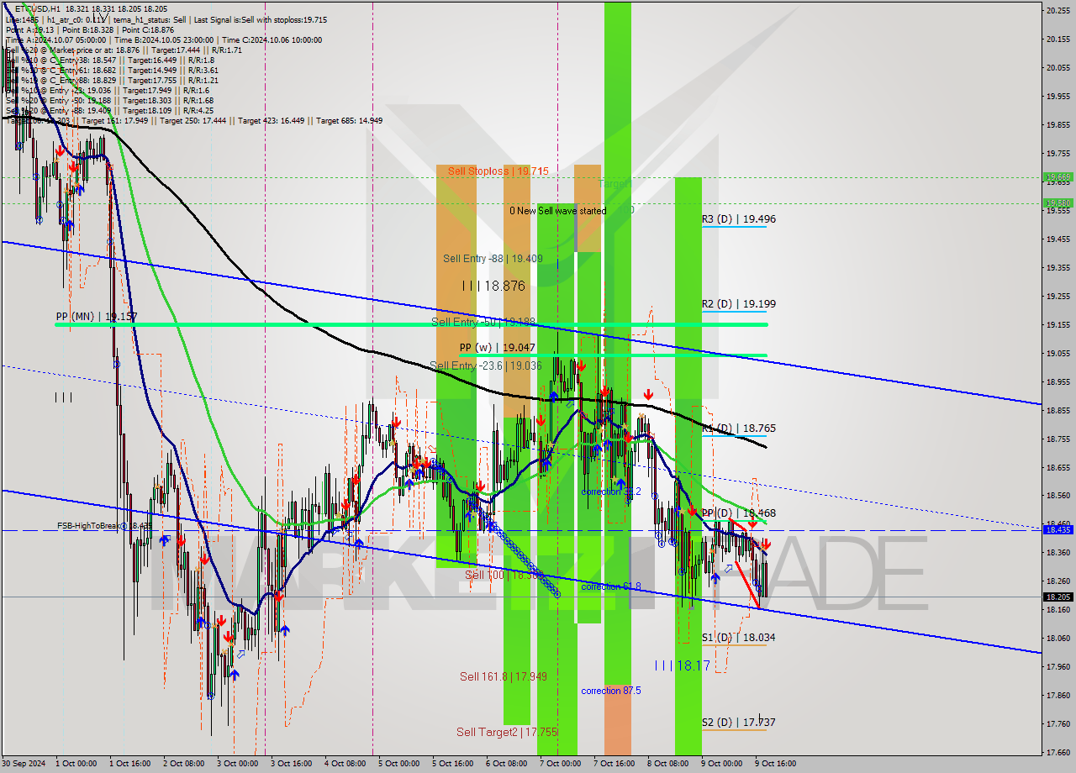Click the 'S2 (D) | 17.737' support label

(739, 723)
